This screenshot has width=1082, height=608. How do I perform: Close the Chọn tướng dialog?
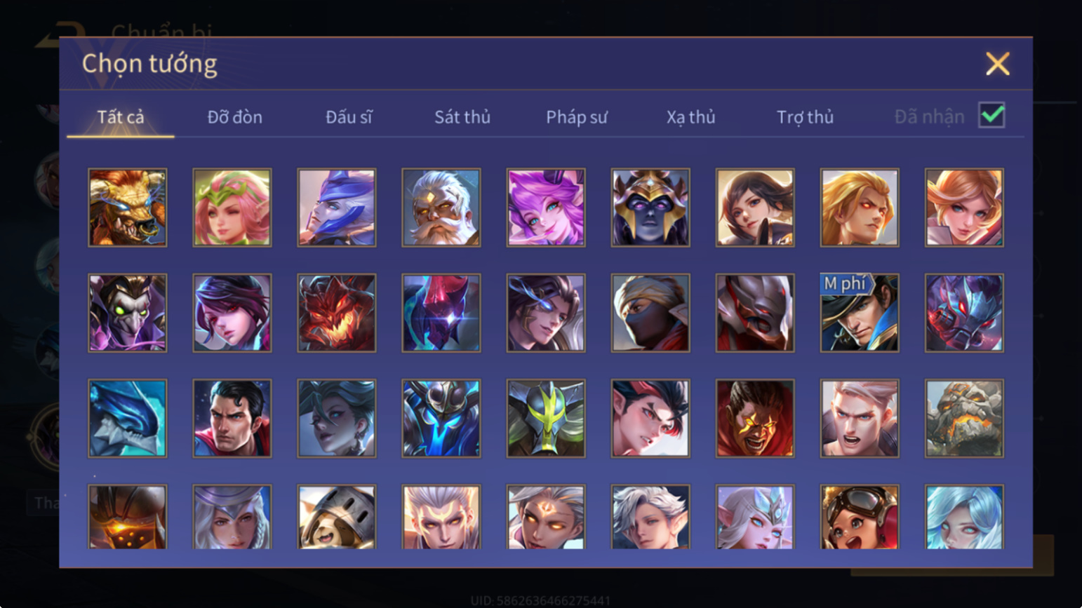coord(997,64)
